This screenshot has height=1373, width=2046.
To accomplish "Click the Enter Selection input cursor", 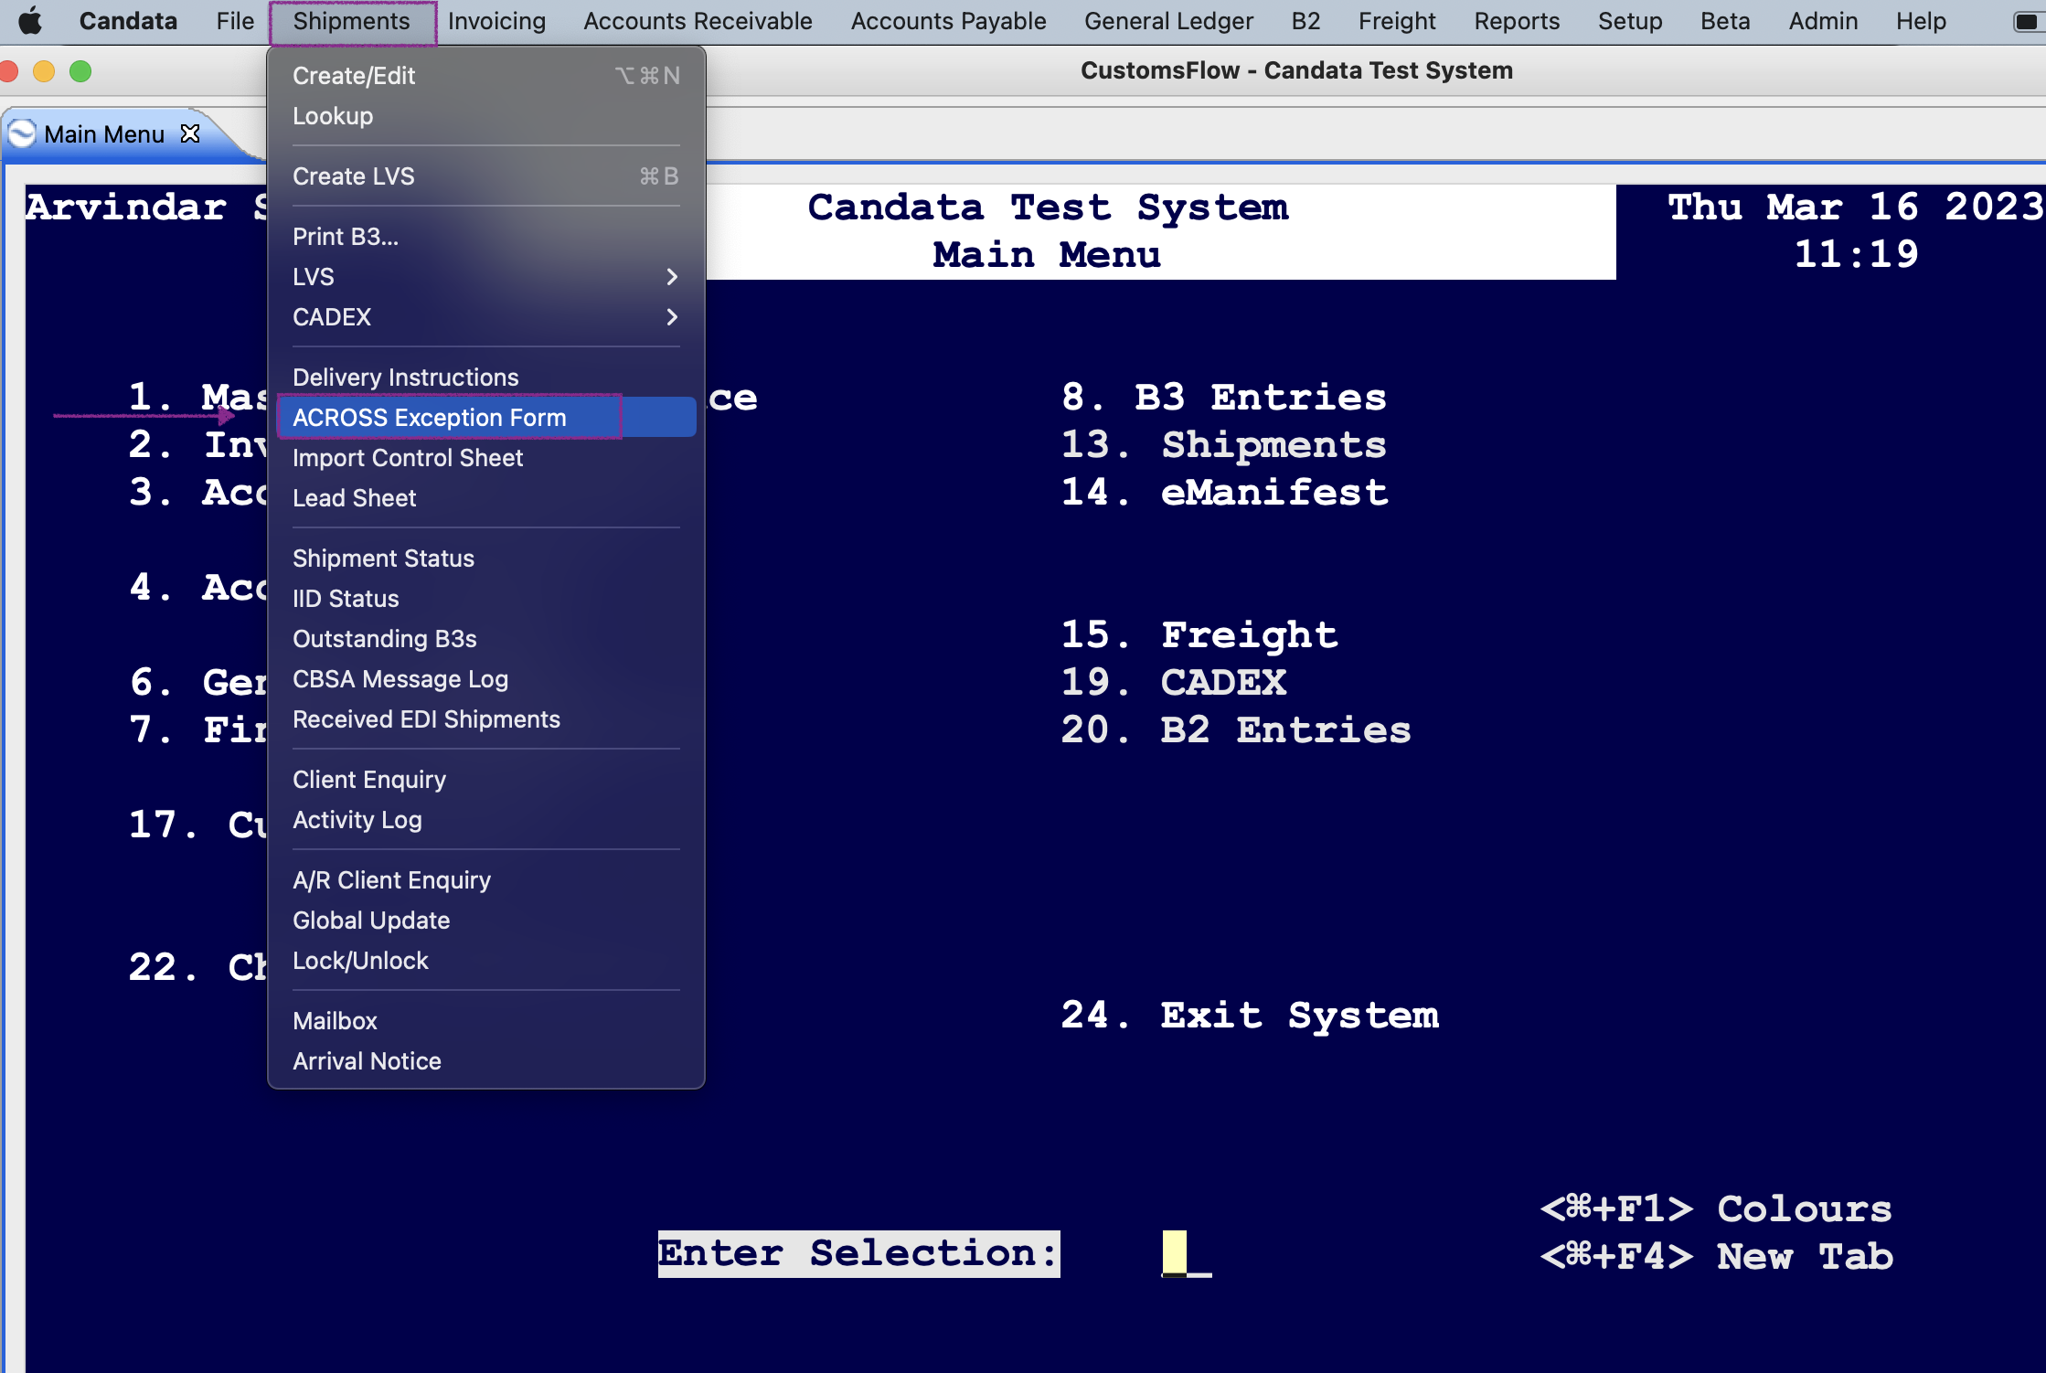I will [1175, 1253].
